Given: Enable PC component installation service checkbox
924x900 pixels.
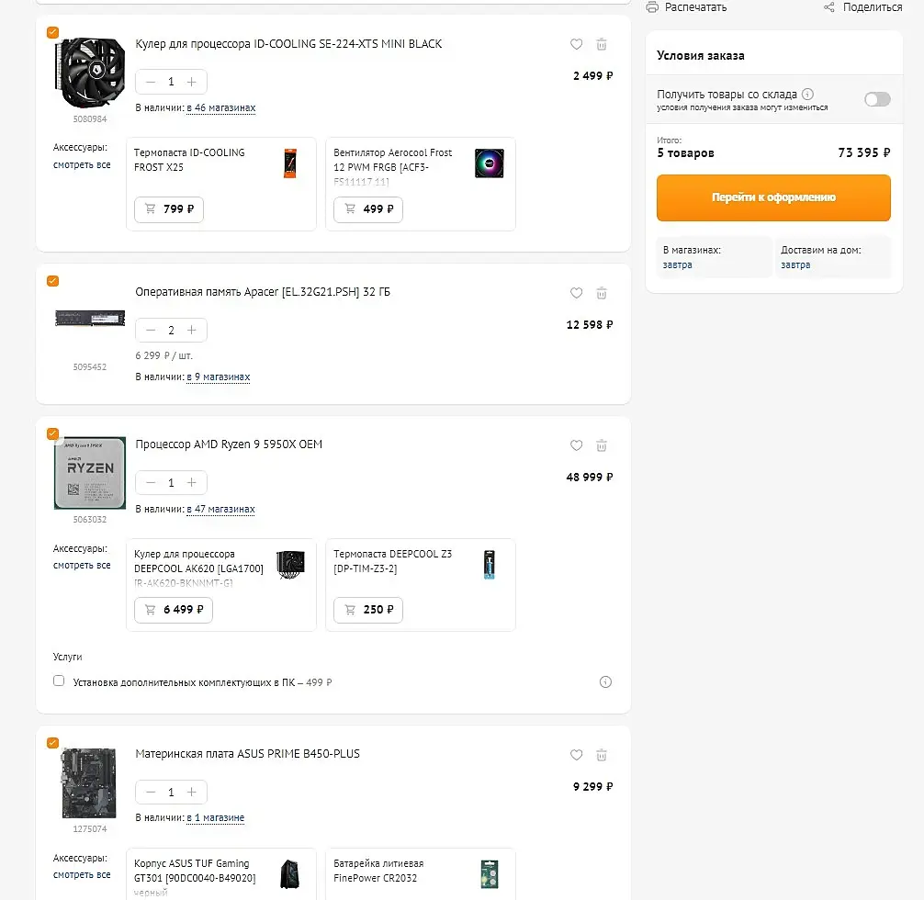Looking at the screenshot, I should 59,681.
